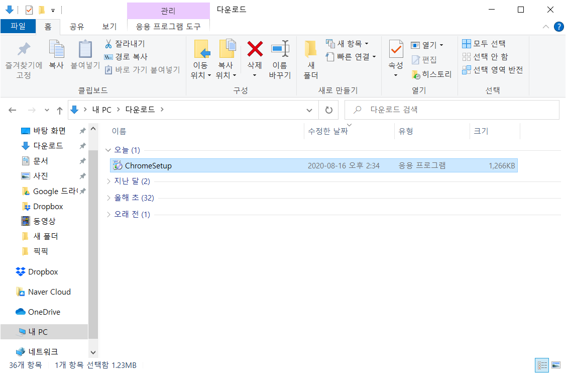Switch to Details view in status bar
Viewport: 566px width, 373px height.
tap(541, 365)
